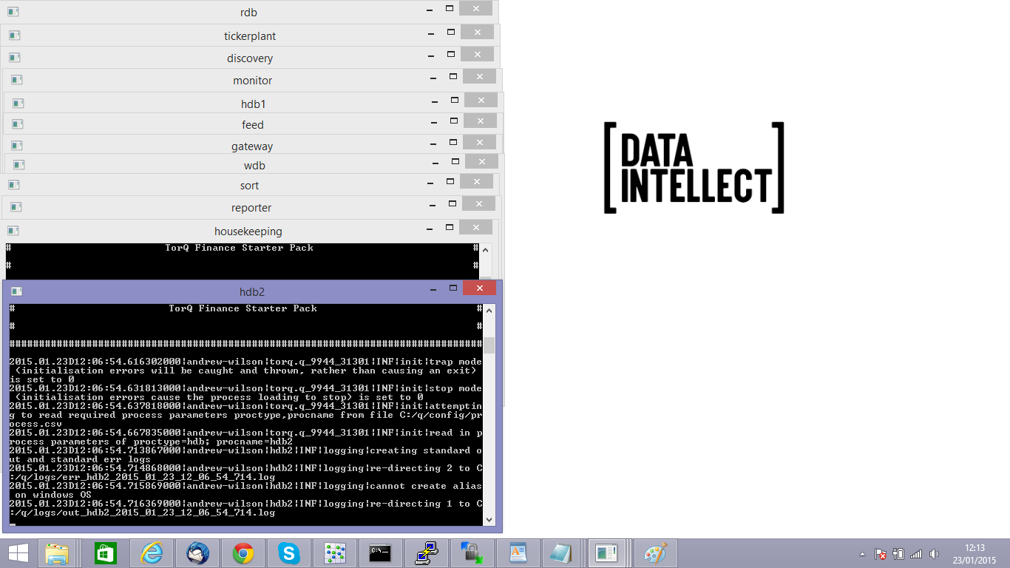Bring the rdb window to front by its title

coord(248,13)
